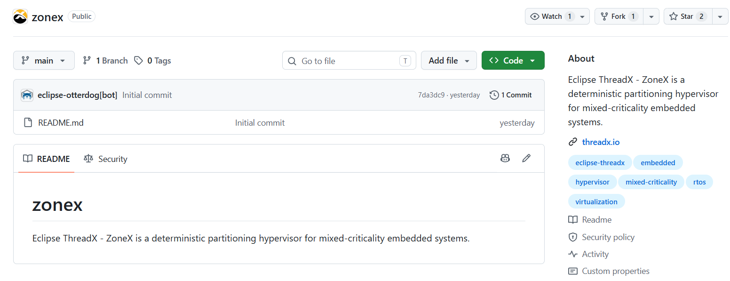The width and height of the screenshot is (730, 281).
Task: Watch the zonex repository
Action: [x=552, y=16]
